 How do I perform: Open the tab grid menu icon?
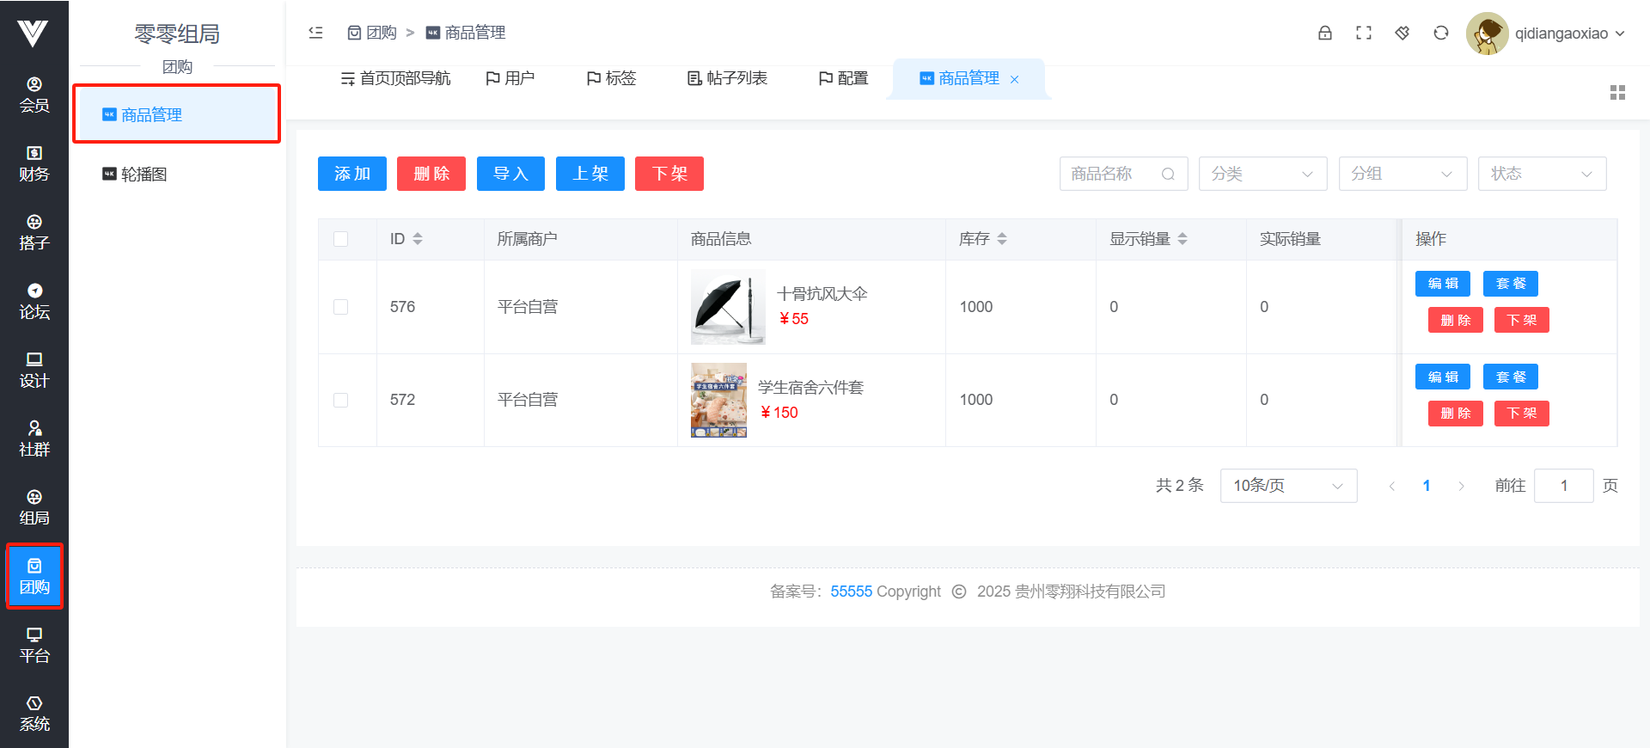click(1617, 93)
